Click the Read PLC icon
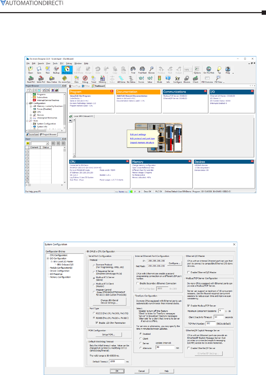266x375 pixels. click(x=31, y=79)
